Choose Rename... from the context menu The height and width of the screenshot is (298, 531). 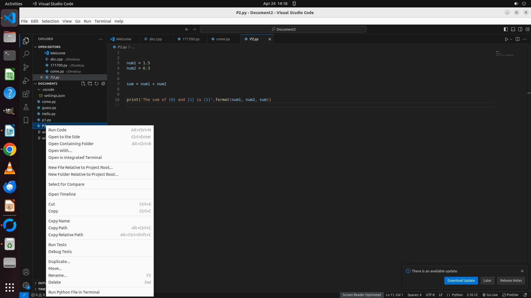[58, 275]
